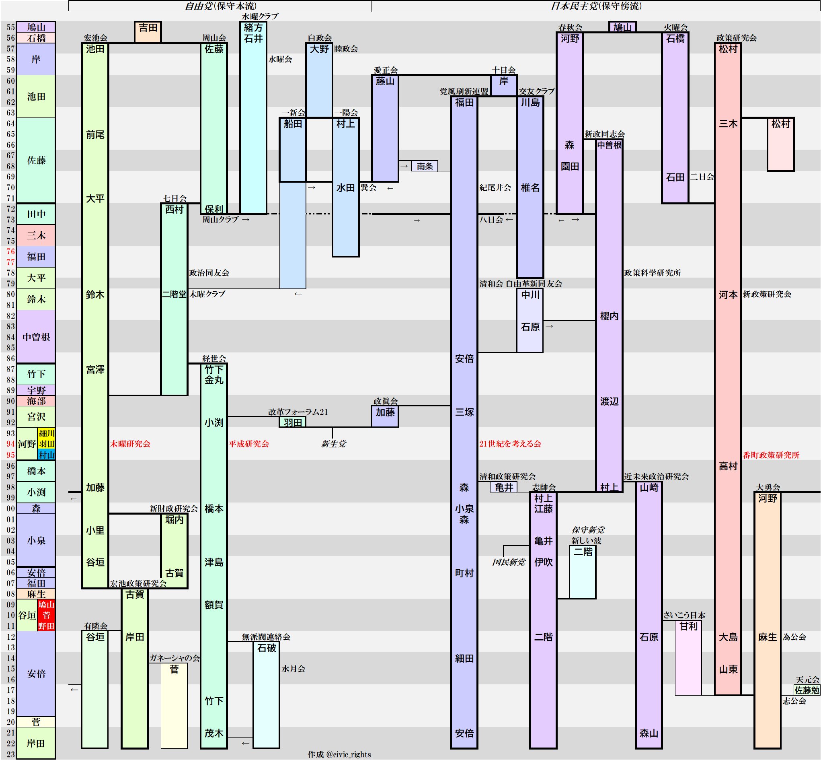Click the left arrow beside 茂木
The height and width of the screenshot is (760, 821).
pyautogui.click(x=245, y=743)
